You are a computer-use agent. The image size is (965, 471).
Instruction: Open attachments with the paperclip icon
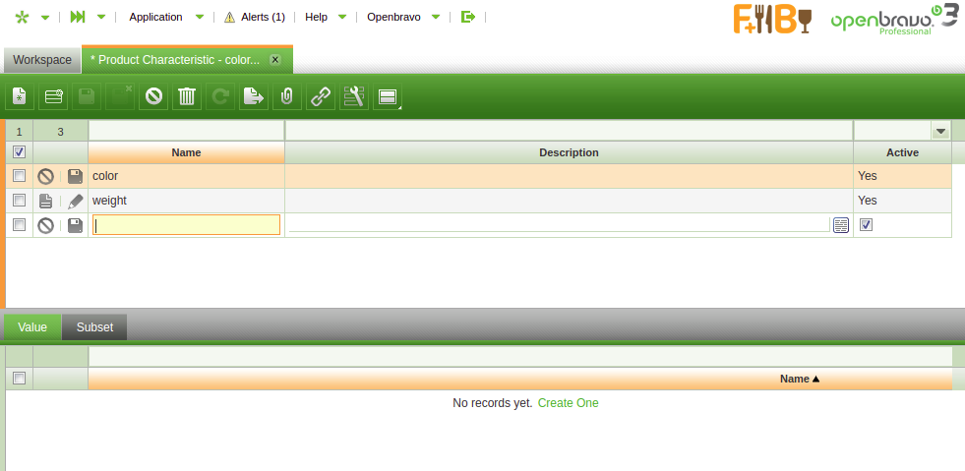coord(287,96)
